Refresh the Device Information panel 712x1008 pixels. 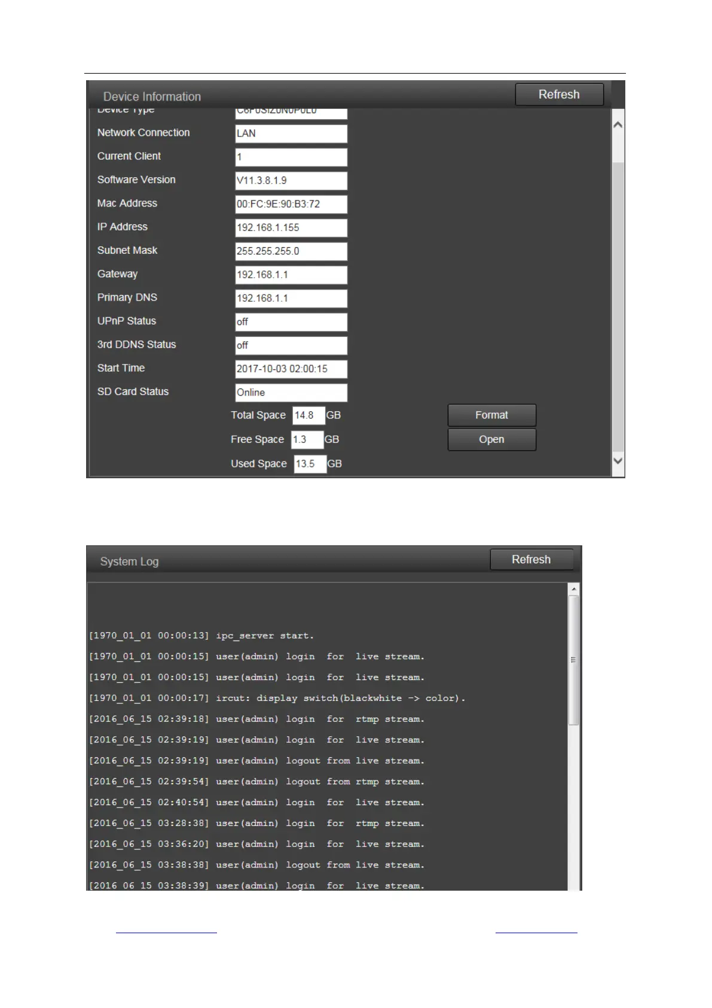[559, 95]
